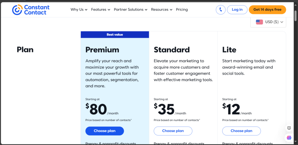Click the Log in button
This screenshot has width=298, height=145.
(x=237, y=10)
